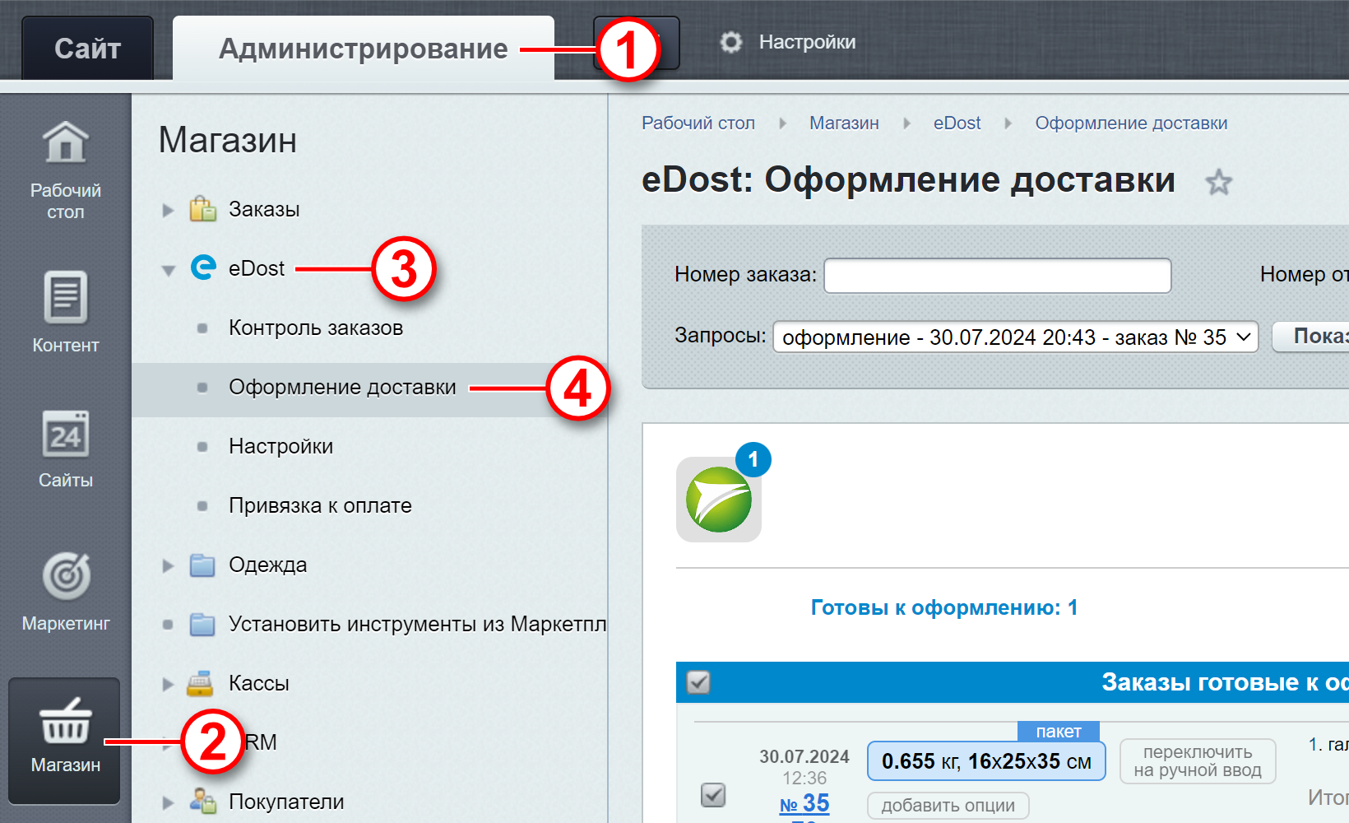Click the Кассы tree item label
The width and height of the screenshot is (1349, 823).
tap(259, 683)
